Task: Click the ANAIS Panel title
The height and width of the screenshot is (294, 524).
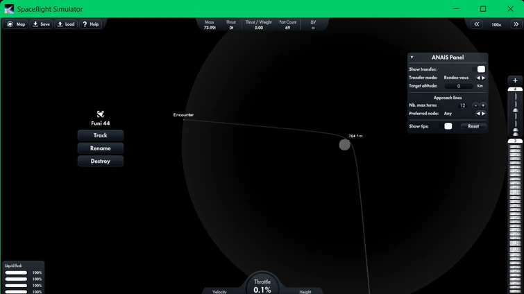Action: (448, 58)
